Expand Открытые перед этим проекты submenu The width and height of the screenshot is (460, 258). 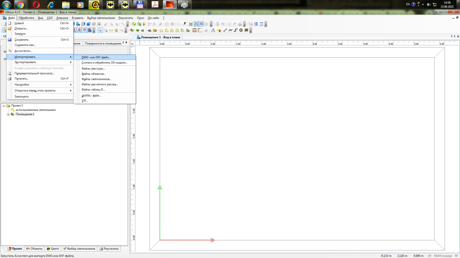click(40, 91)
